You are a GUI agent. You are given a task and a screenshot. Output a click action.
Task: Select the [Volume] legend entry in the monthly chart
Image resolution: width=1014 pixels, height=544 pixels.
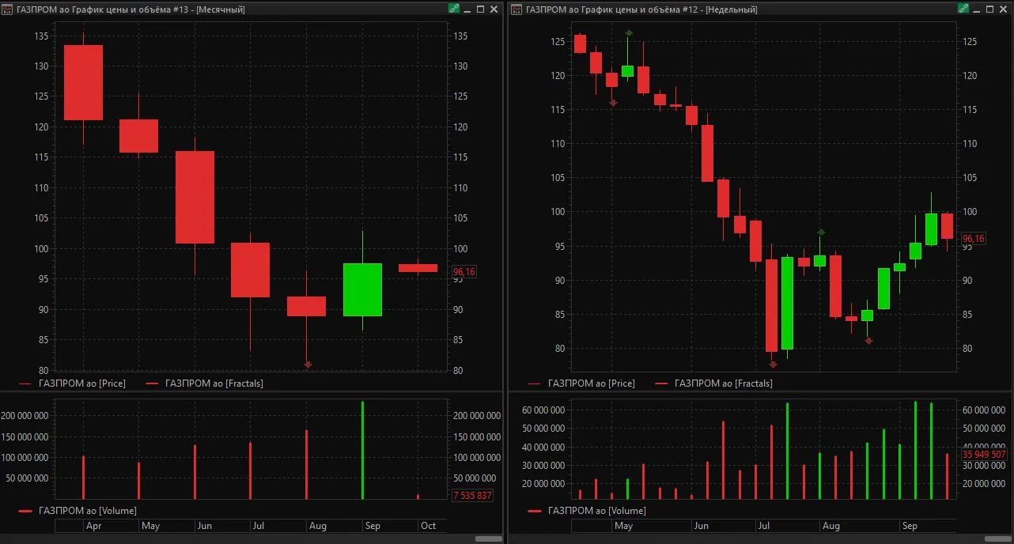[x=78, y=511]
